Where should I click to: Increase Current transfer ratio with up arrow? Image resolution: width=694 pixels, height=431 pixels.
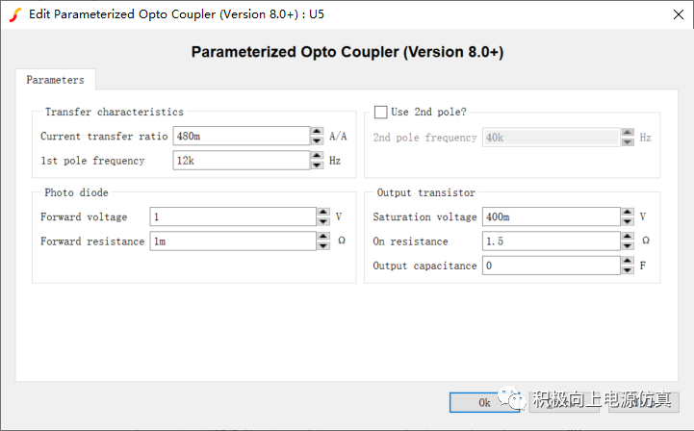coord(317,131)
